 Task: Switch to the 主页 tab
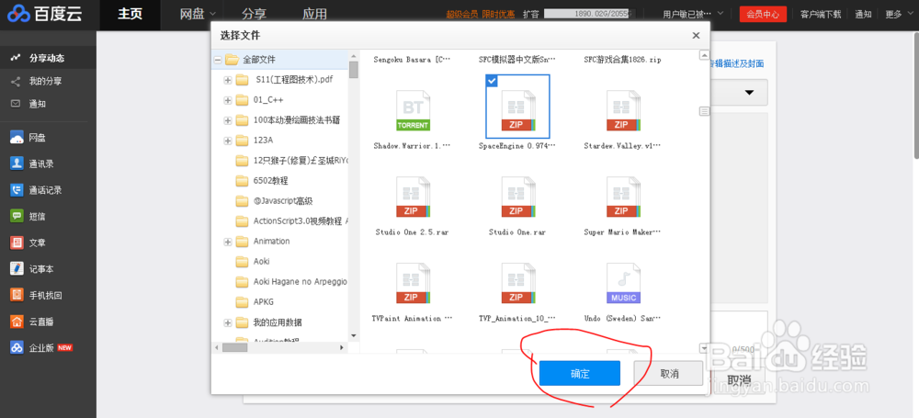pyautogui.click(x=130, y=14)
